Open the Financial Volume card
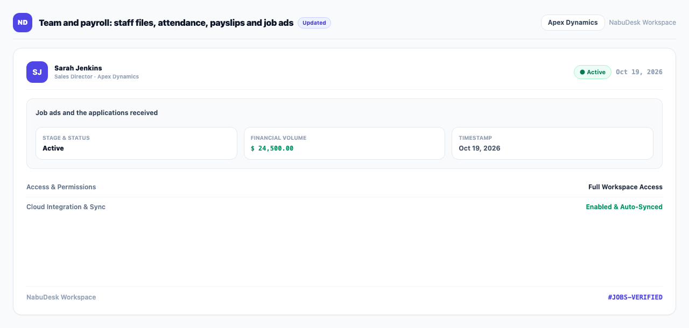The height and width of the screenshot is (328, 689). (344, 143)
